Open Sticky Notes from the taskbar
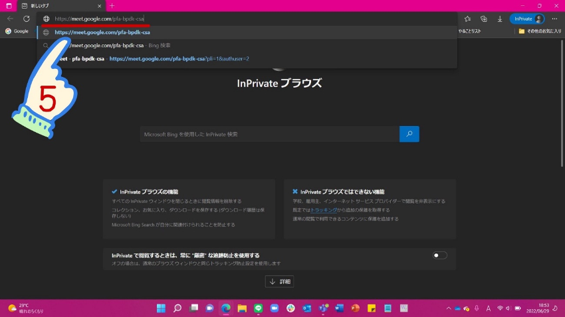 coord(372,308)
